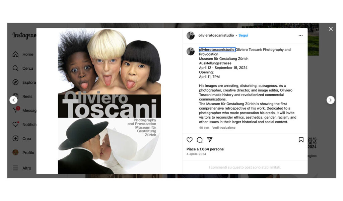Open Vedi traduzione to translate caption
The width and height of the screenshot is (343, 201).
224,128
